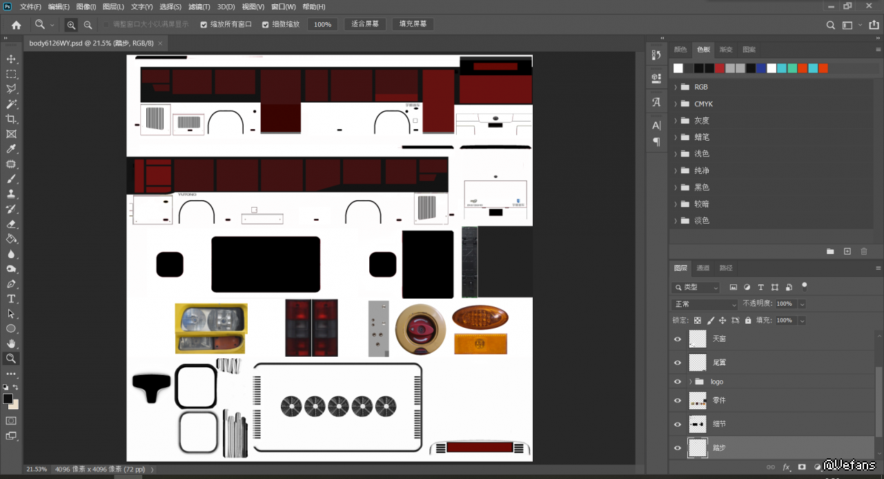This screenshot has height=479, width=884.
Task: Click the 适合屏幕 button
Action: 365,24
